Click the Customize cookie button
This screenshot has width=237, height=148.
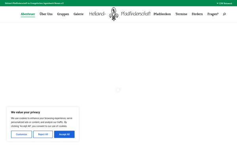coord(21,134)
